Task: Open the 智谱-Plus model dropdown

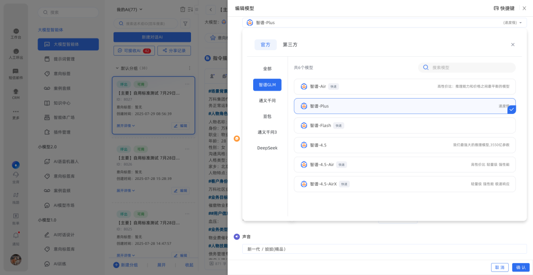Action: click(384, 23)
